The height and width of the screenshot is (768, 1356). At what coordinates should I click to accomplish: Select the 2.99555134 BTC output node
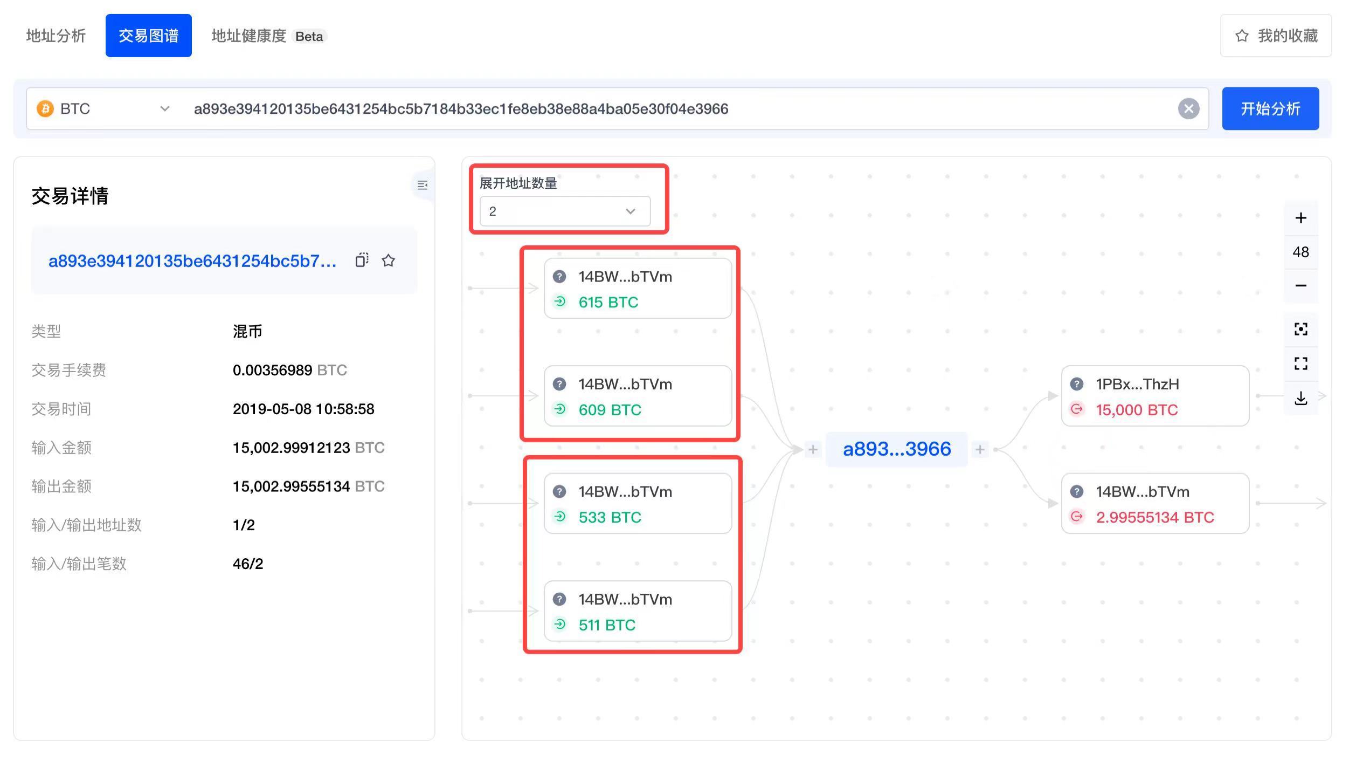[x=1155, y=503]
